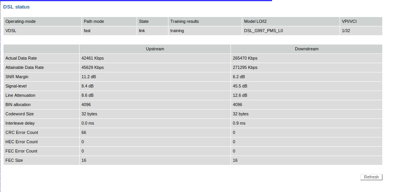Select the training result value
Image resolution: width=404 pixels, height=192 pixels.
(x=177, y=31)
